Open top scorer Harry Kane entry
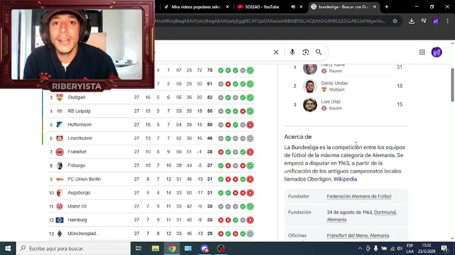Image resolution: width=455 pixels, height=255 pixels. [x=346, y=68]
